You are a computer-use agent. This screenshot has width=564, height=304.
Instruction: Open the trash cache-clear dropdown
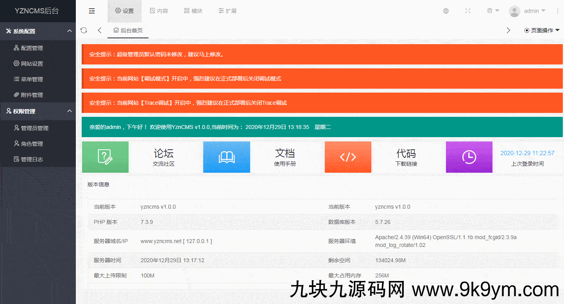click(x=493, y=11)
